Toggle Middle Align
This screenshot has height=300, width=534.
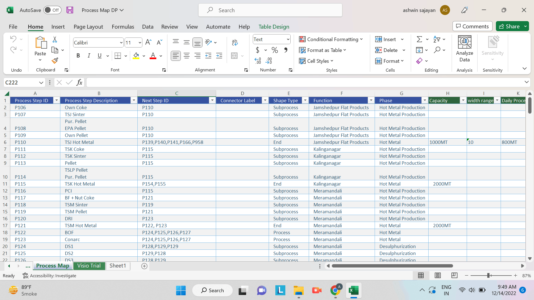coord(186,42)
